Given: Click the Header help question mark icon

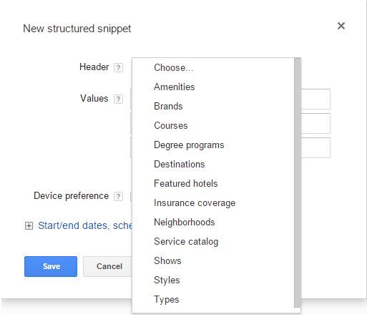Looking at the screenshot, I should [118, 68].
